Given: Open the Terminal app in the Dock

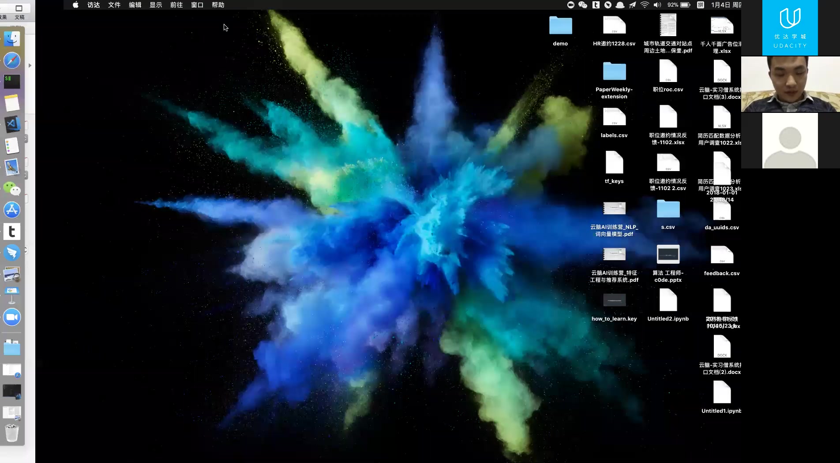Looking at the screenshot, I should pyautogui.click(x=12, y=82).
